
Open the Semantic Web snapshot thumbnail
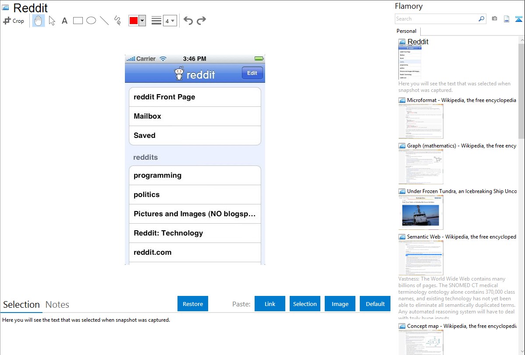pos(421,258)
